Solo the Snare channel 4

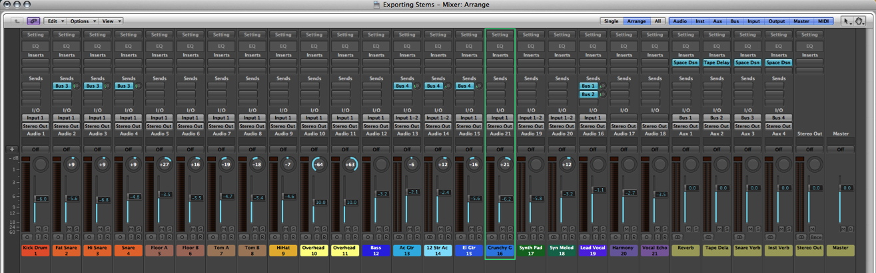click(x=139, y=228)
